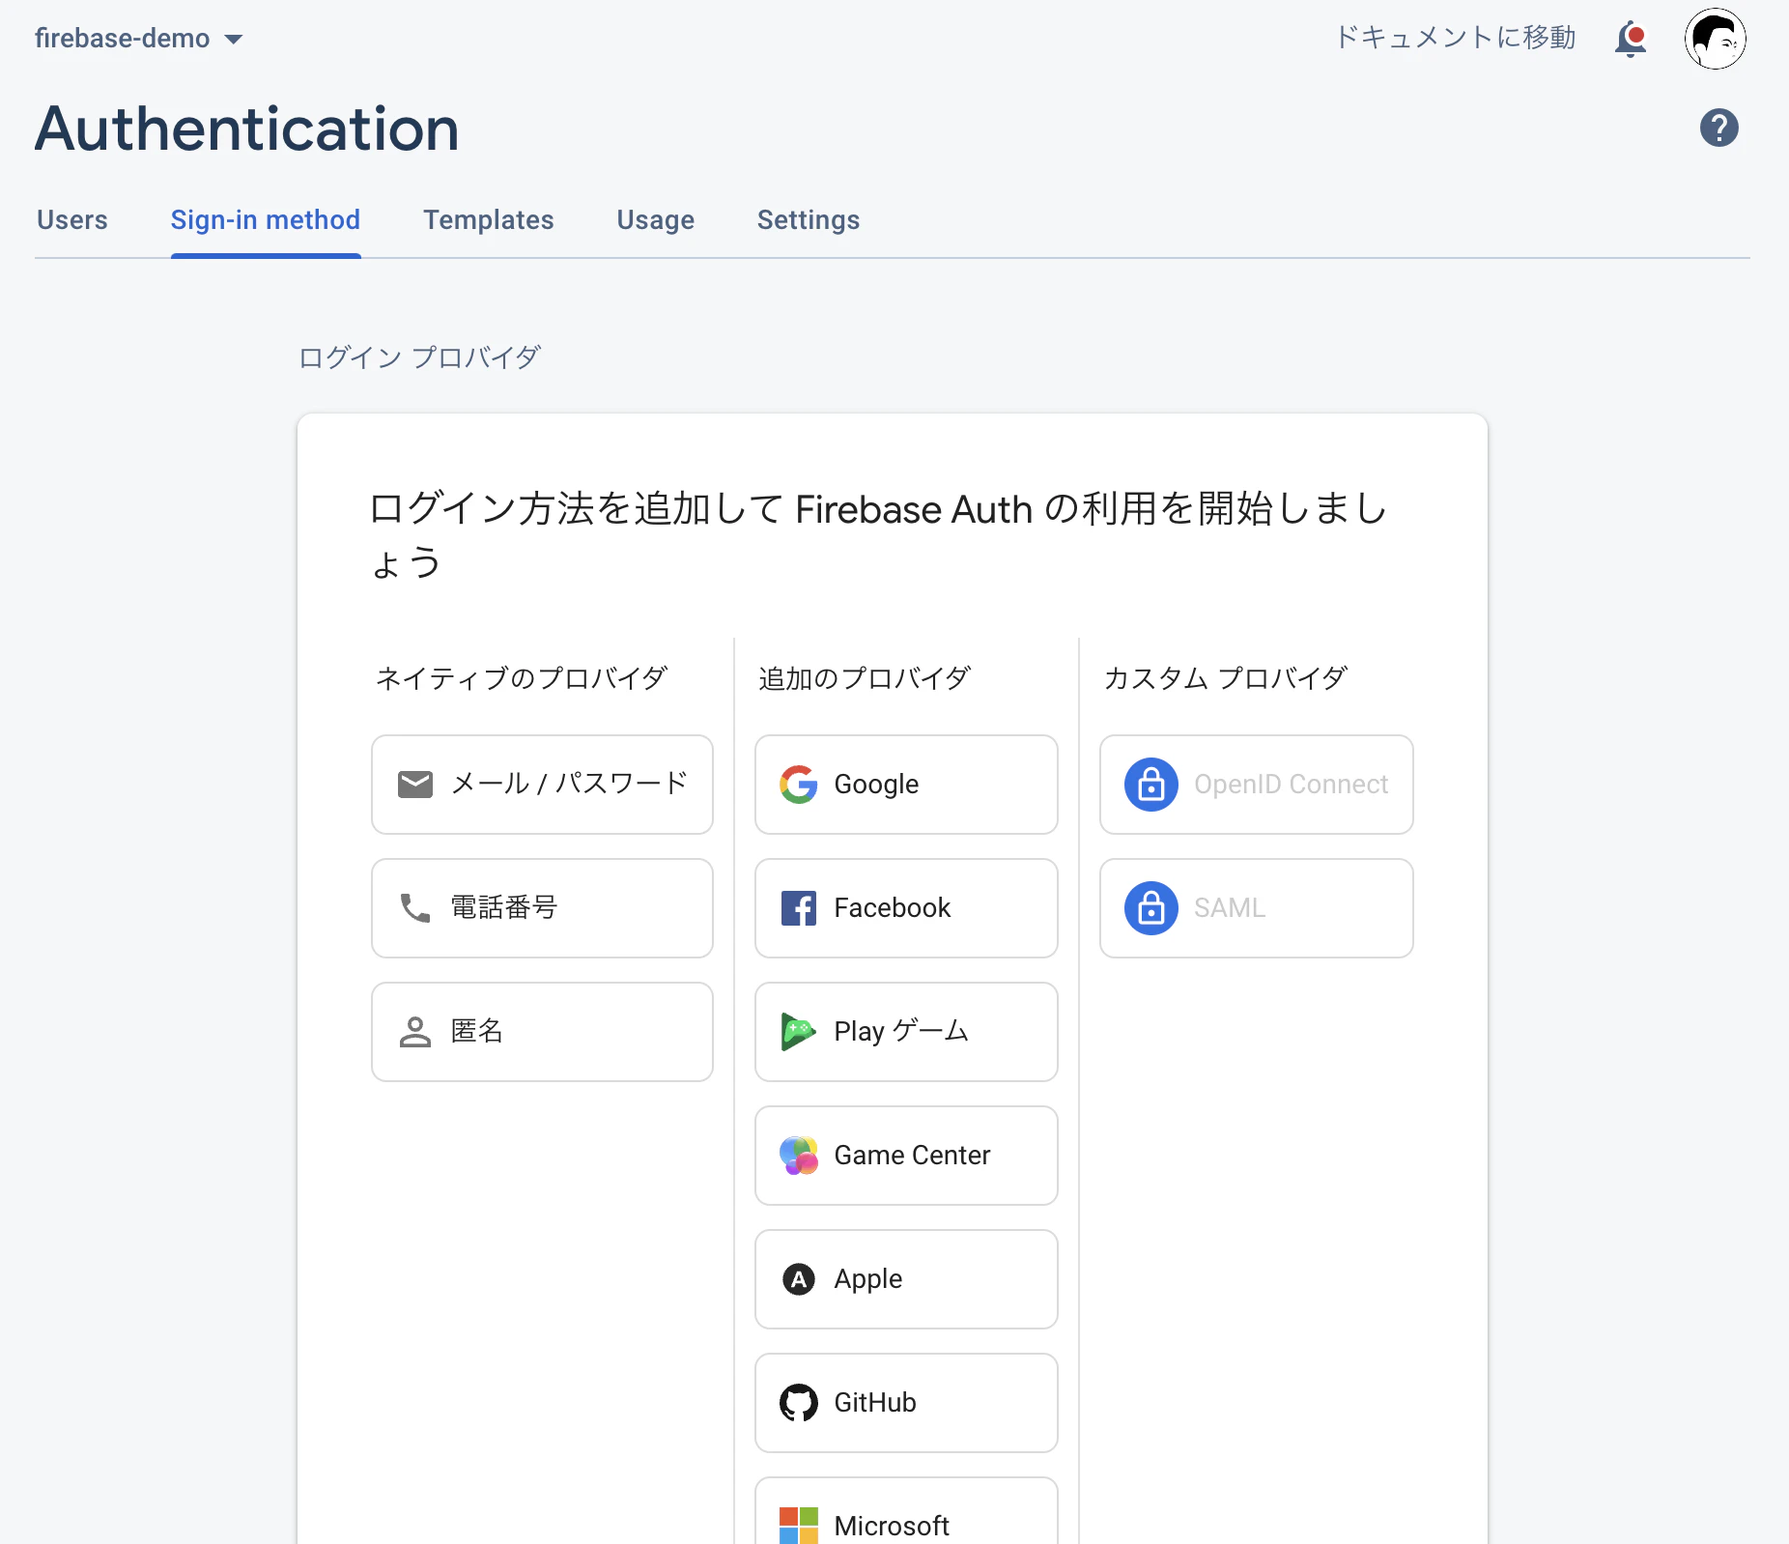Click the GitHub logo icon
This screenshot has width=1789, height=1544.
799,1403
